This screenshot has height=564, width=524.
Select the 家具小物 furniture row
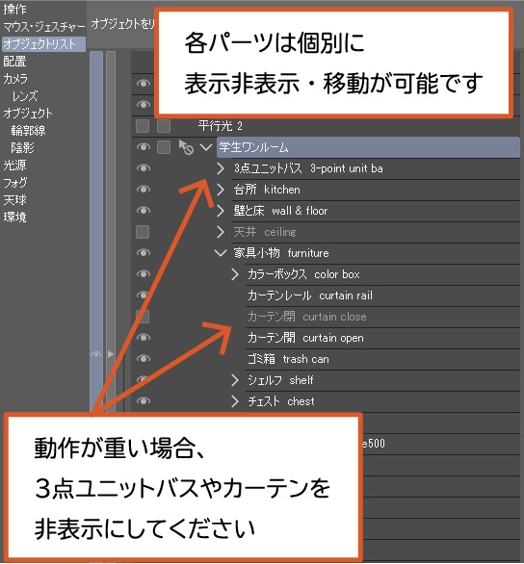(x=376, y=253)
